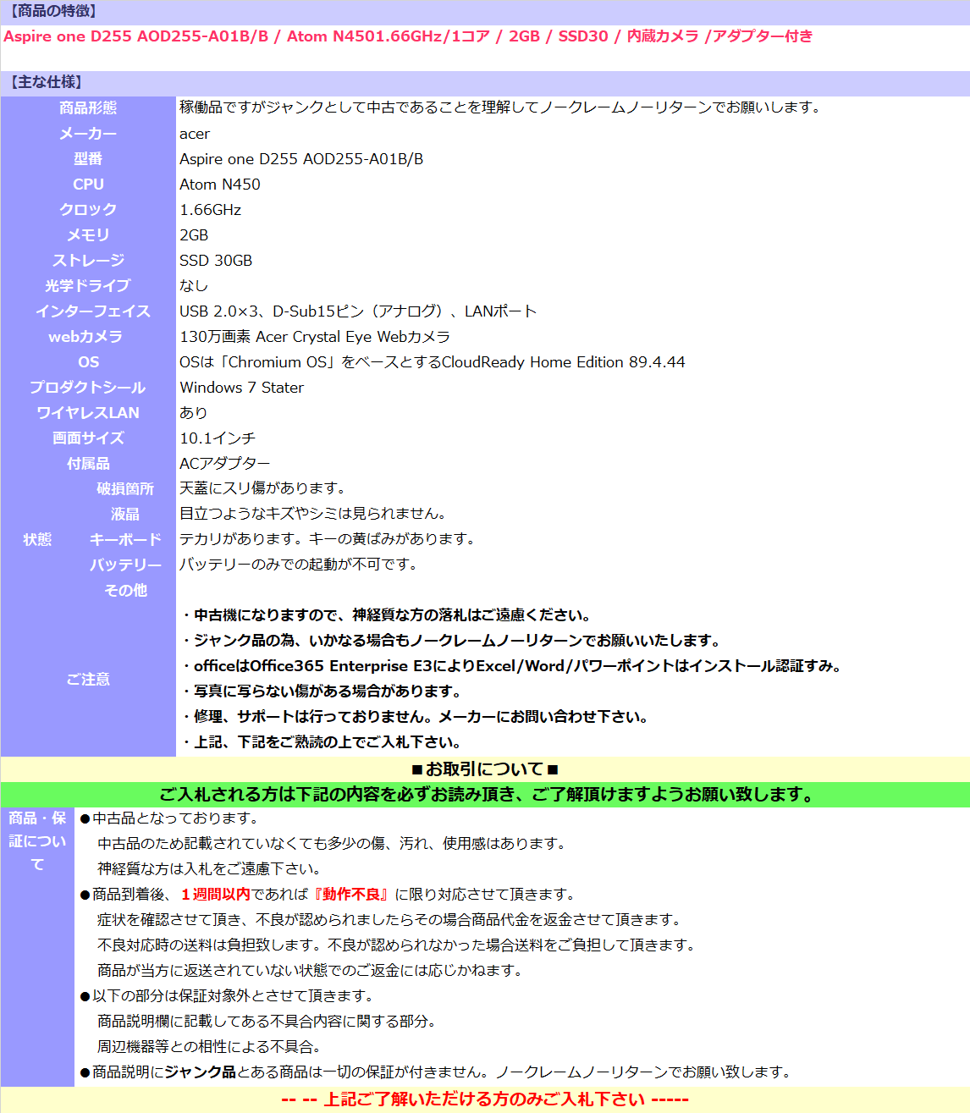Click the bold word 'ジャンク品' in the last bullet
Image resolution: width=970 pixels, height=1113 pixels.
click(200, 1072)
